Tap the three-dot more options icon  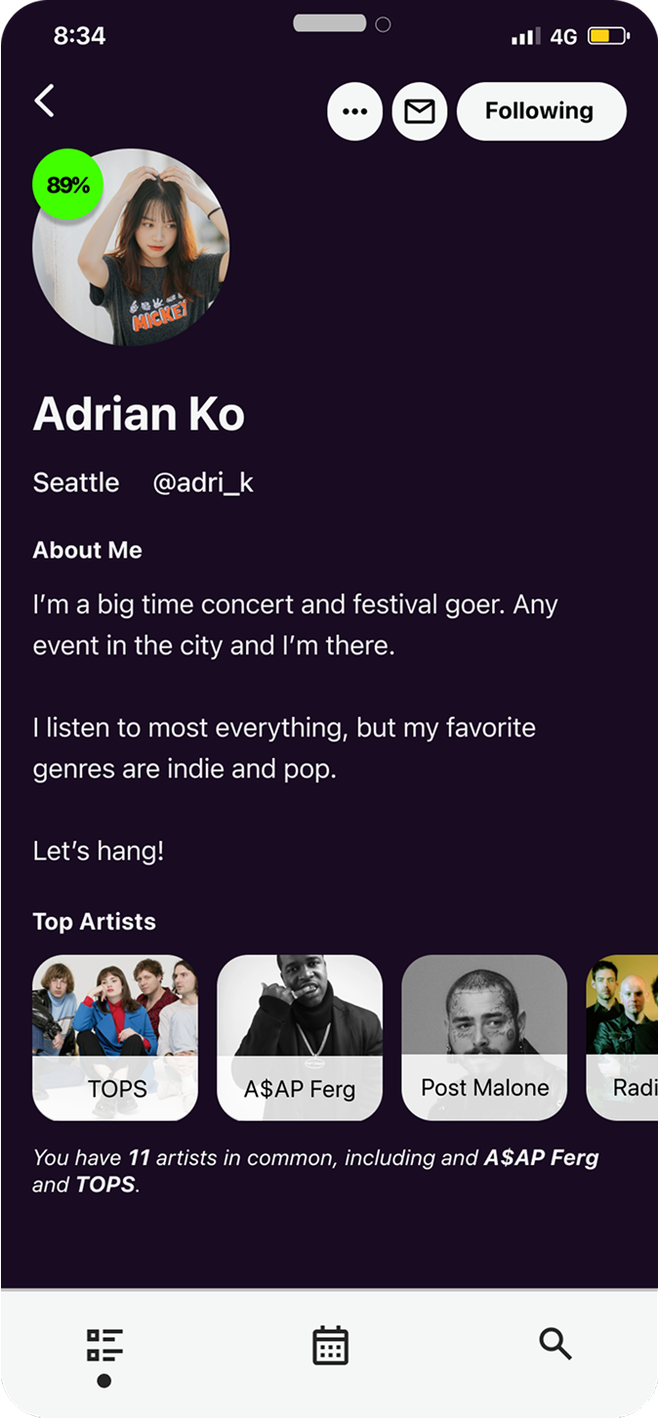click(x=354, y=111)
